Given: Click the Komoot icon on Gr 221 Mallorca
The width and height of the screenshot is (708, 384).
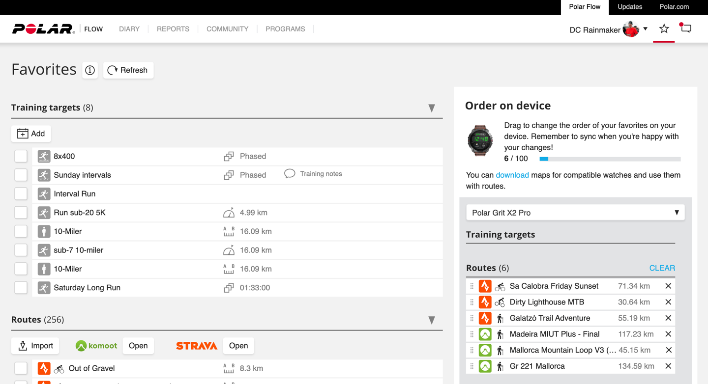Looking at the screenshot, I should tap(485, 366).
